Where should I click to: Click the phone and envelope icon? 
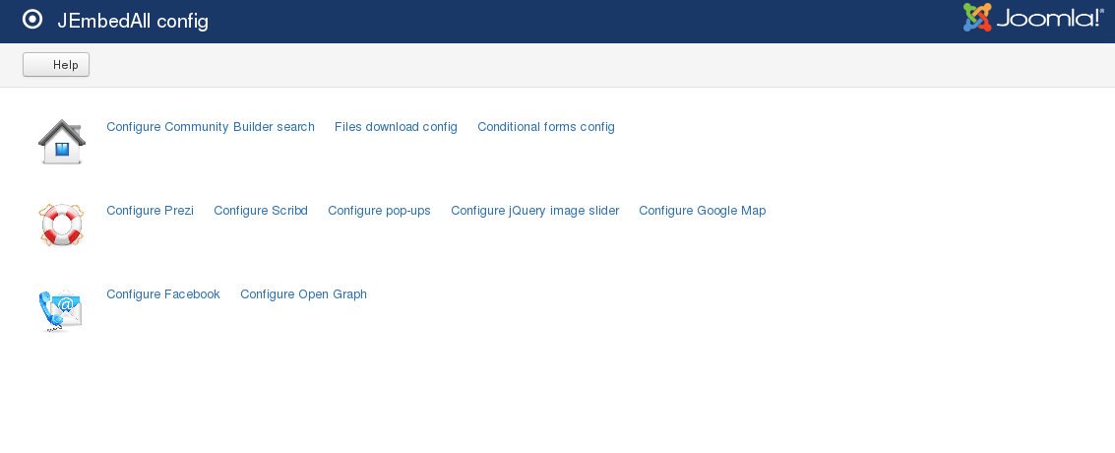coord(61,310)
